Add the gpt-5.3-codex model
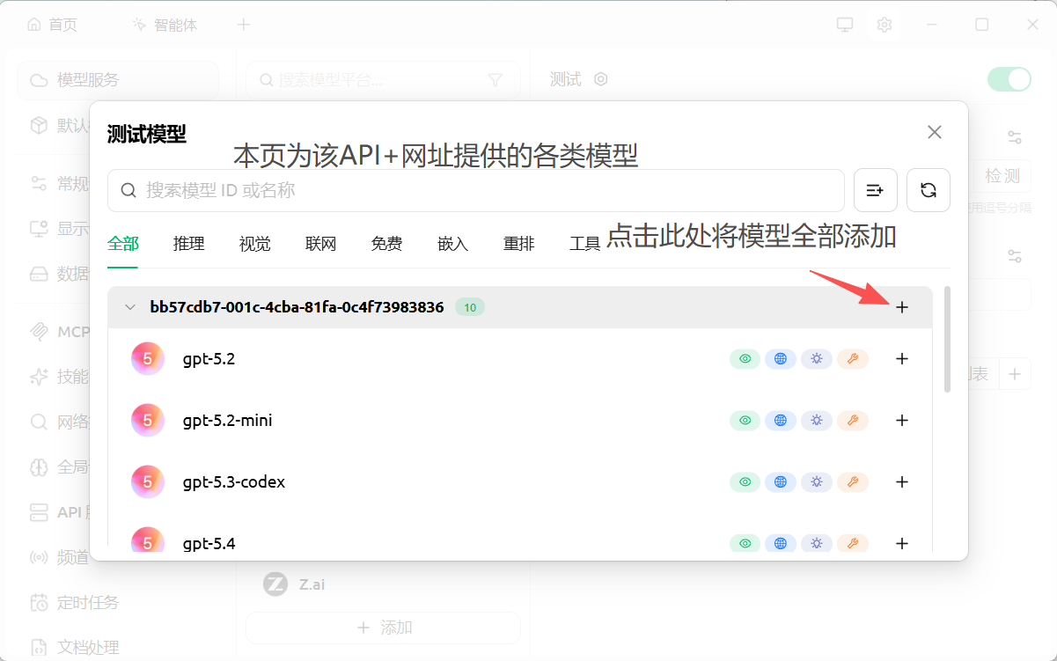The width and height of the screenshot is (1057, 661). pos(901,481)
